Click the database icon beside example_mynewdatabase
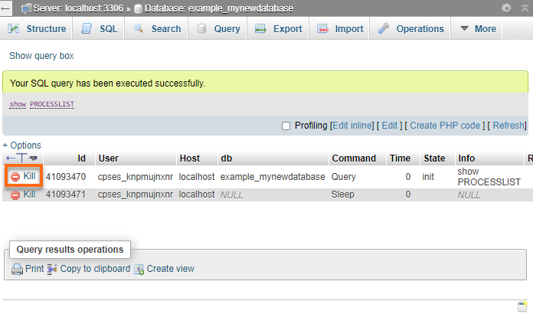 coord(138,8)
